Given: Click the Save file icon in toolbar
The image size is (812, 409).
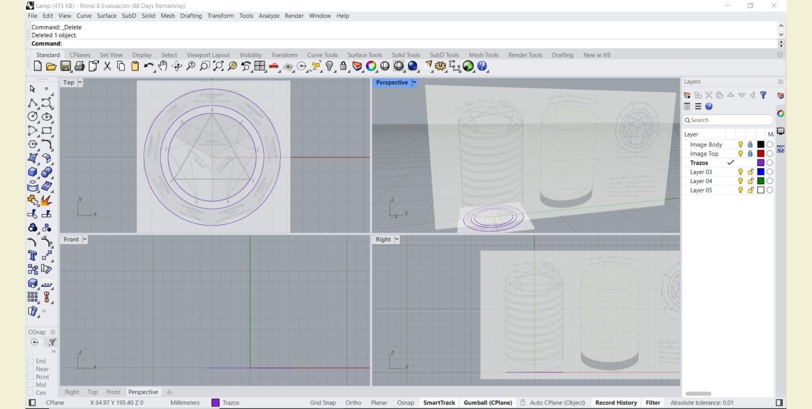Looking at the screenshot, I should pos(66,67).
